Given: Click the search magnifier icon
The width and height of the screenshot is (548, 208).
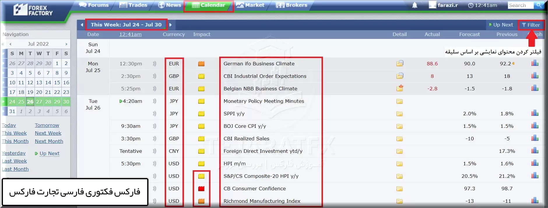Looking at the screenshot, I should [538, 5].
